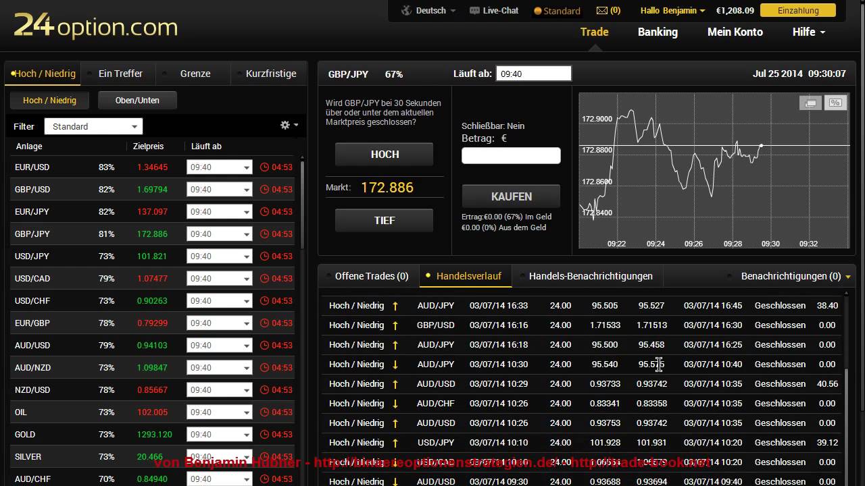Screen dimensions: 865x486
Task: Select the Trade menu item
Action: point(595,32)
